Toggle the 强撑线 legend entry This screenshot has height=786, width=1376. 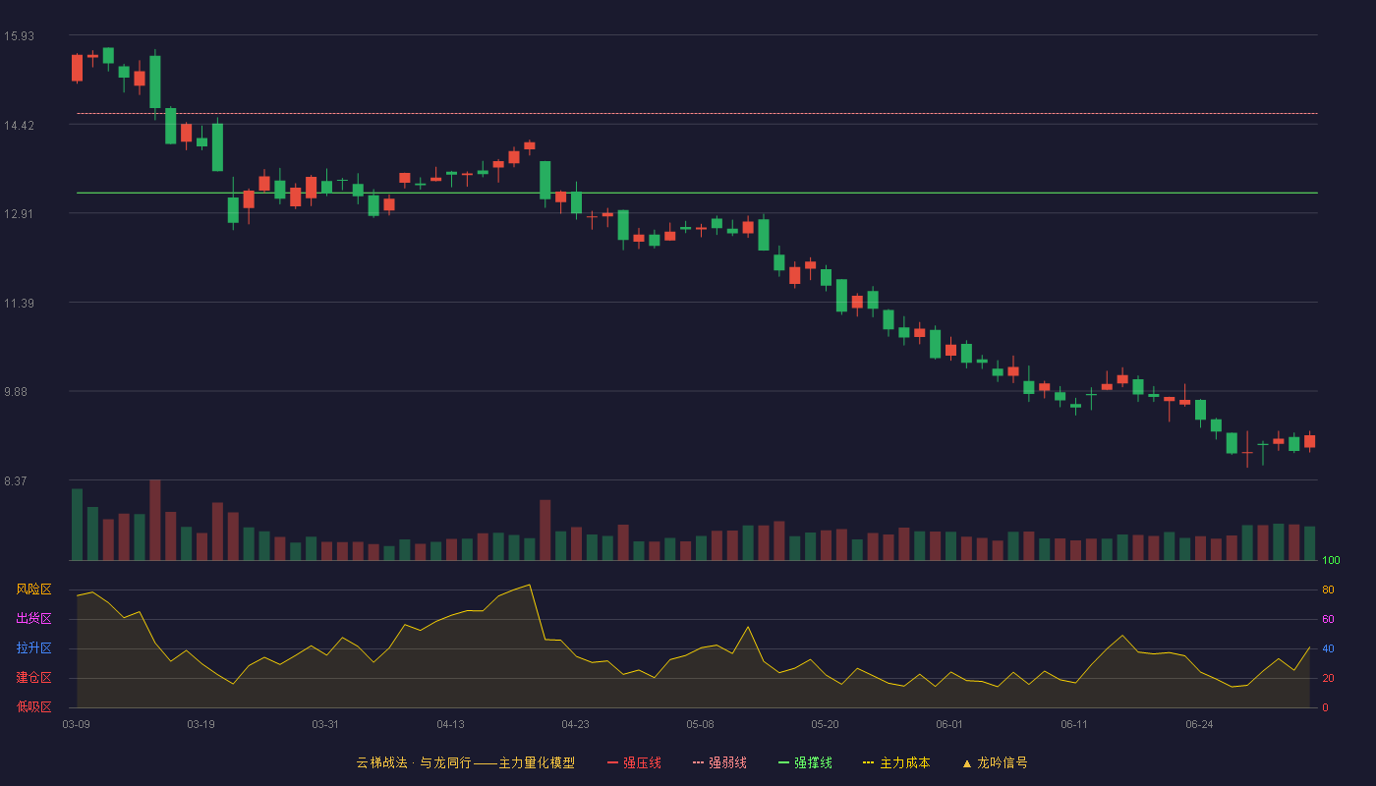[805, 762]
